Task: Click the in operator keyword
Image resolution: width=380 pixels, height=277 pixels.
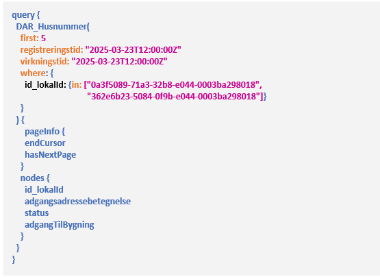Action: (x=75, y=85)
